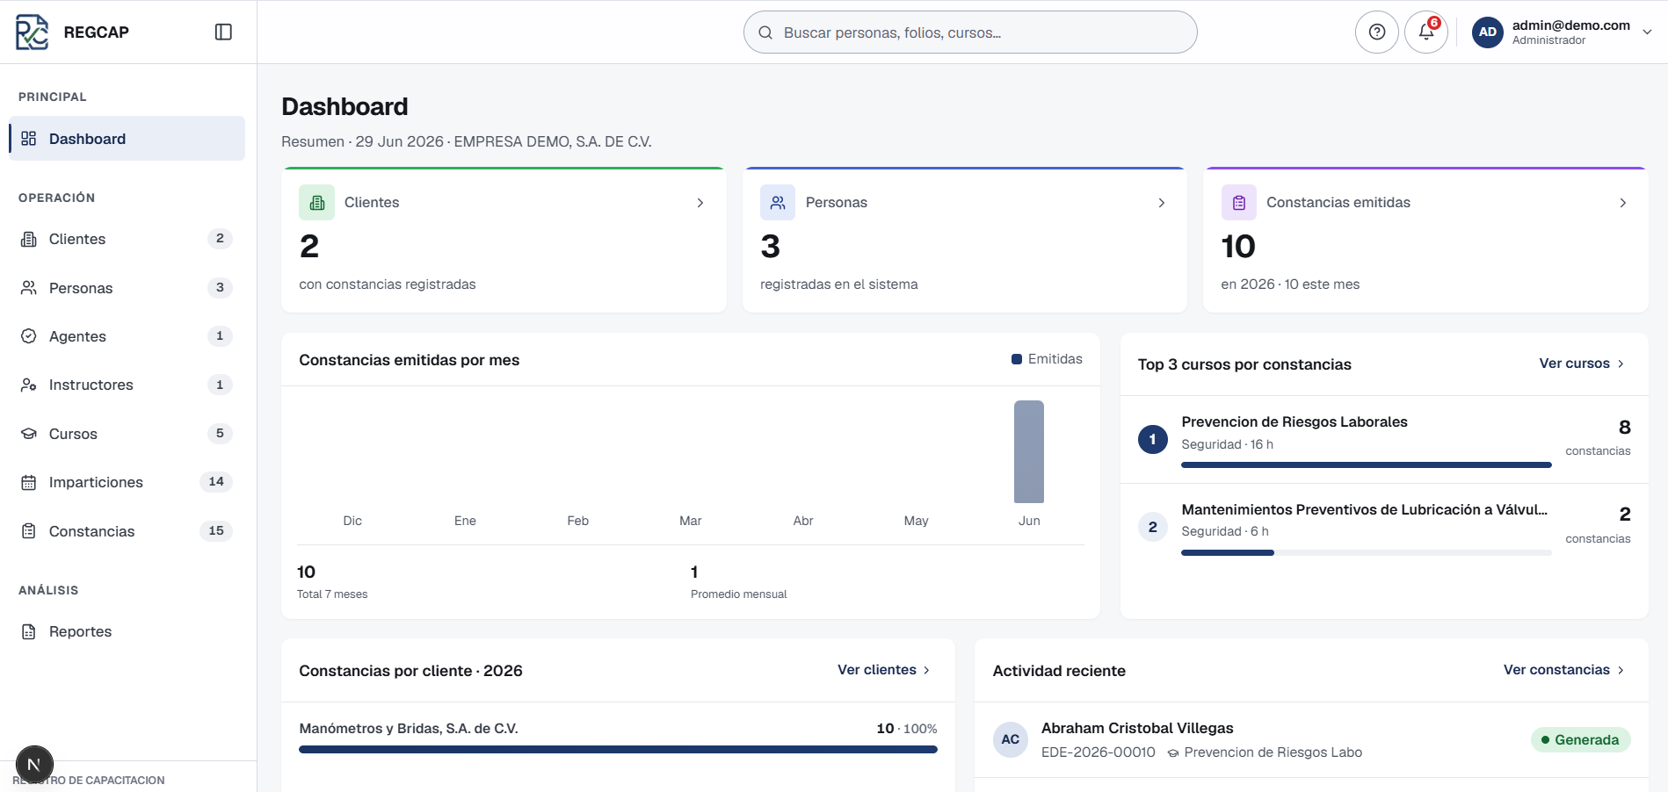Click the Clientes count badge 2

point(220,239)
